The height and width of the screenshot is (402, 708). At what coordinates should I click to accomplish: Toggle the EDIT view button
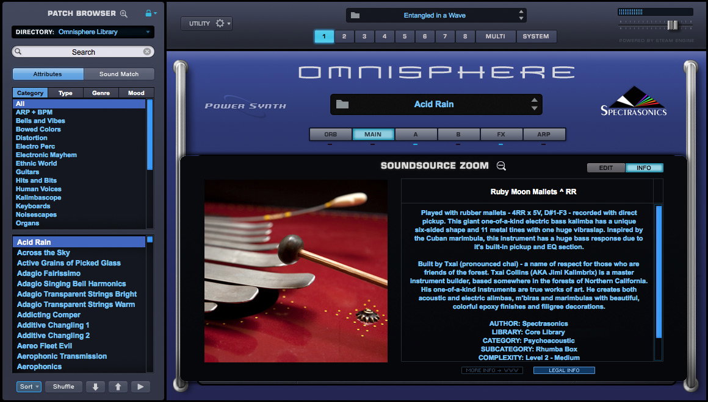pos(606,167)
